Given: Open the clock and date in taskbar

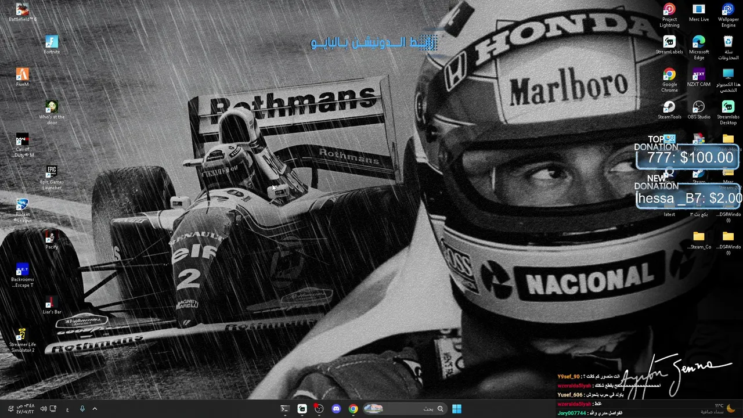Looking at the screenshot, I should coord(26,409).
